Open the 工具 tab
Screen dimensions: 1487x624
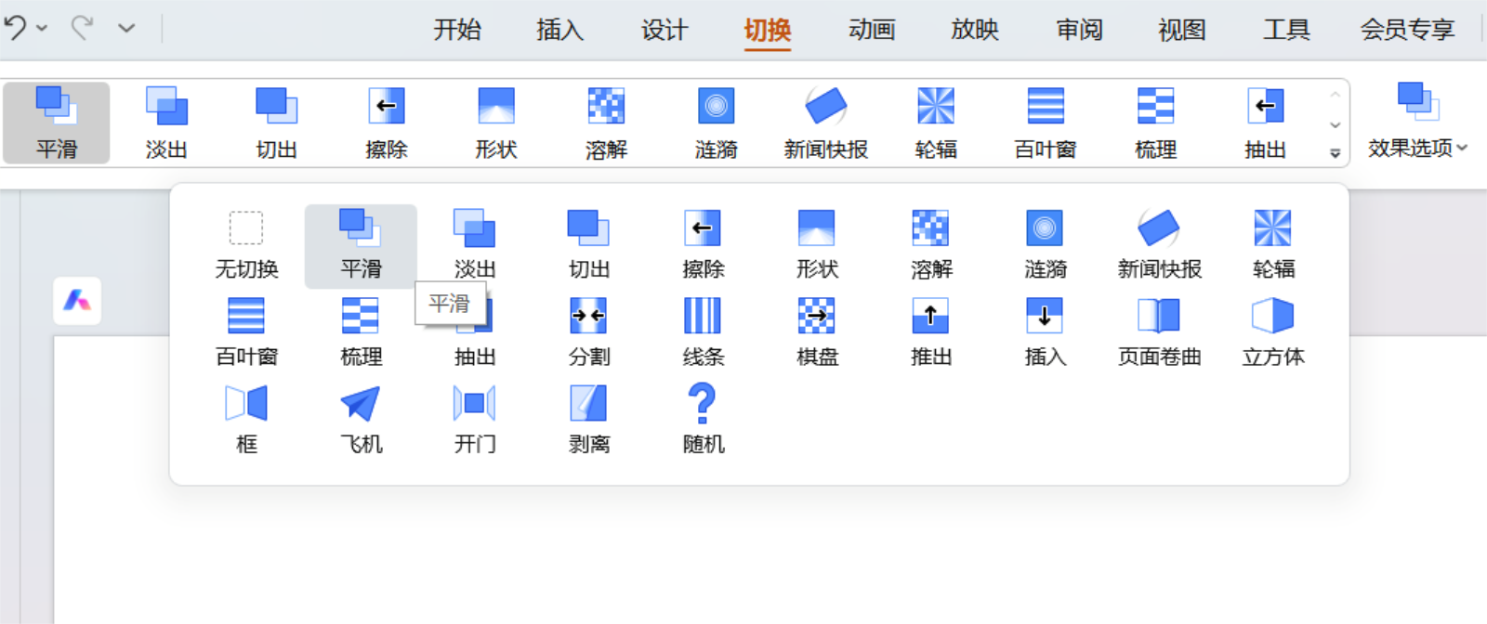click(1286, 30)
